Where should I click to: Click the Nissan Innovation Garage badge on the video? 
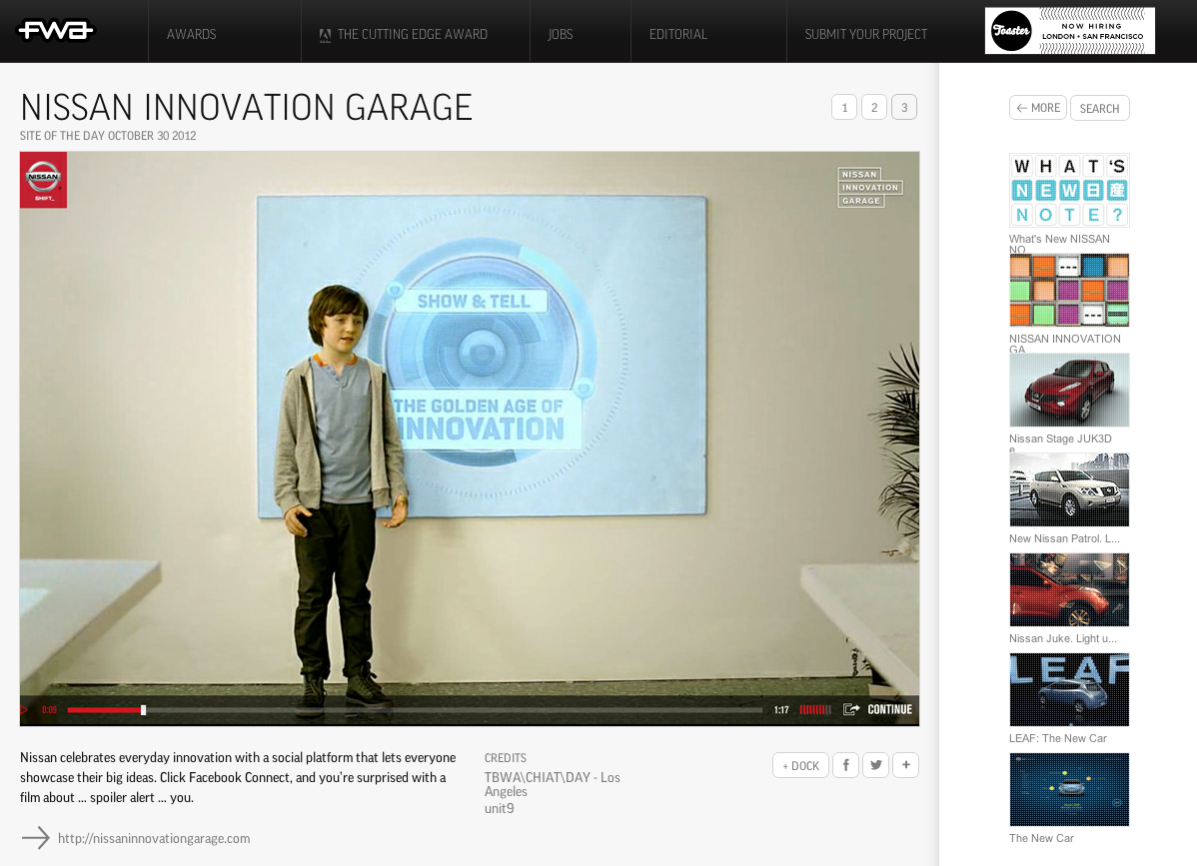click(x=869, y=188)
